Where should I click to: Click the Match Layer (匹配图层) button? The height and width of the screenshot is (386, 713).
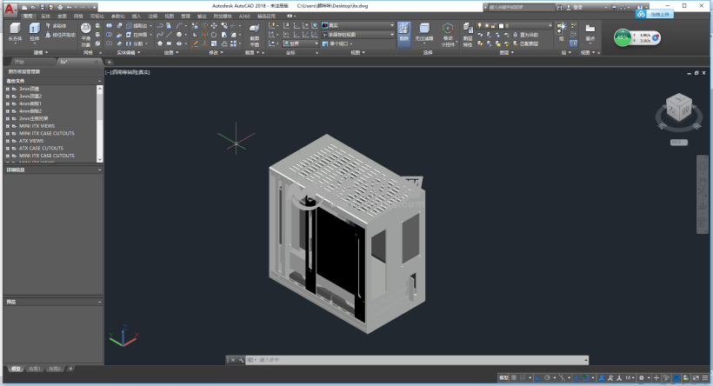(x=525, y=43)
